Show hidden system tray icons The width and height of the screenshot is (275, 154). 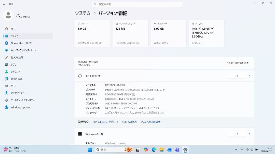click(236, 150)
